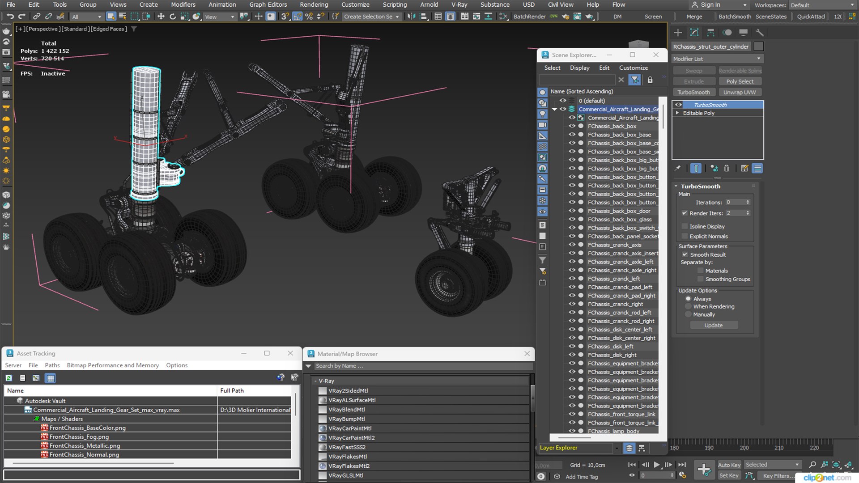Toggle visibility eye of FChassis_back_box_door

[x=572, y=211]
